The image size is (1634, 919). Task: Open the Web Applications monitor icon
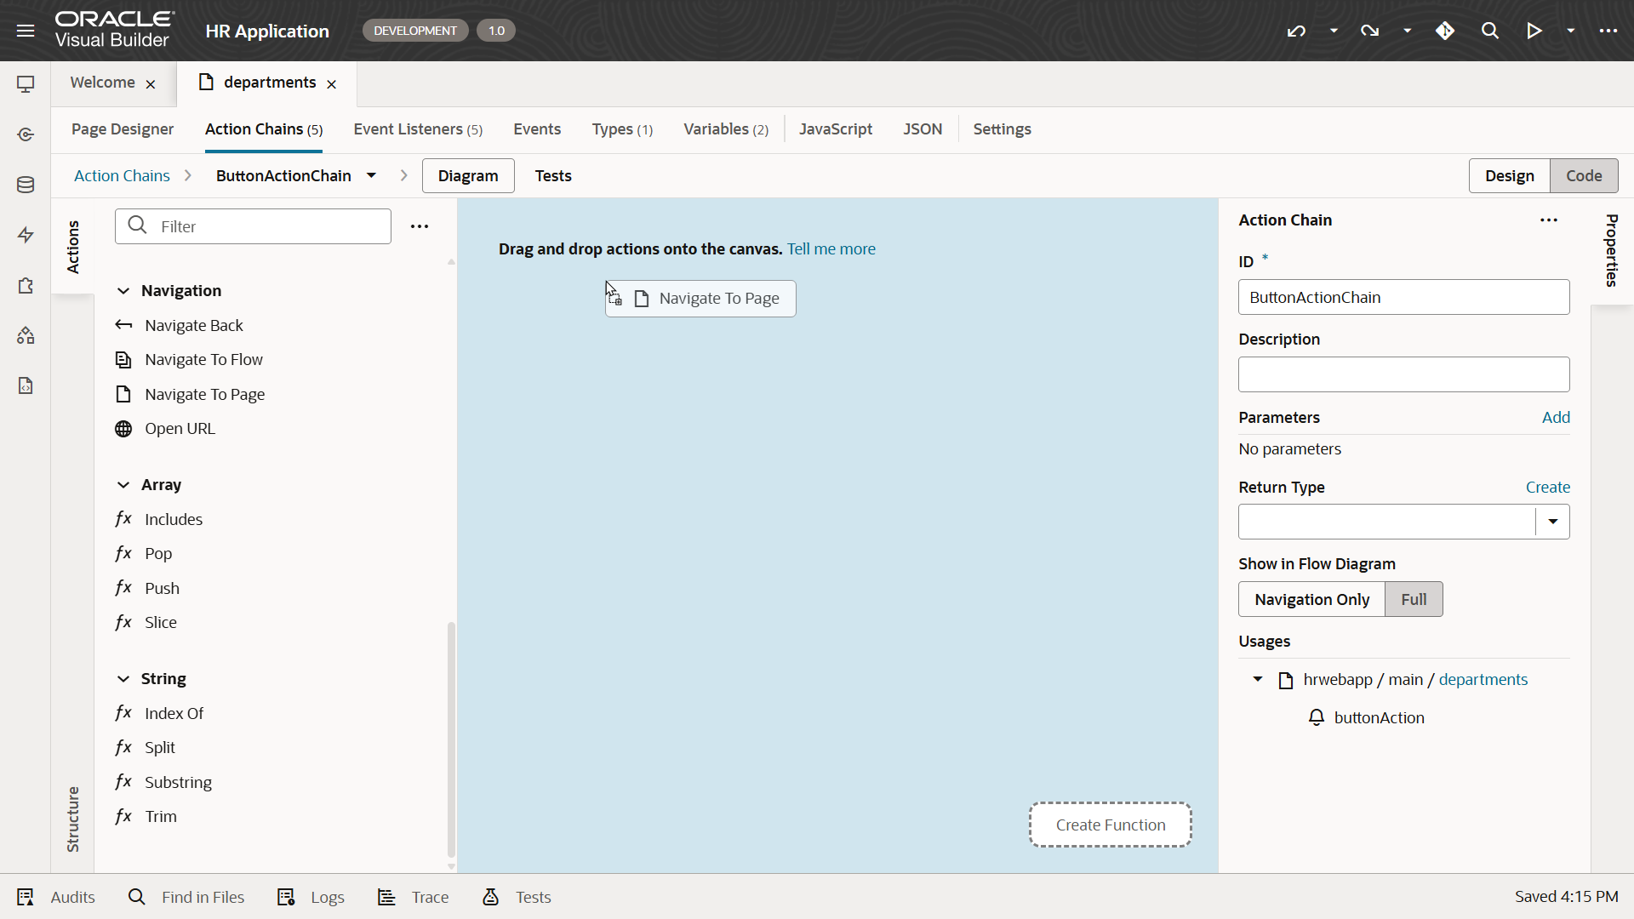26,84
